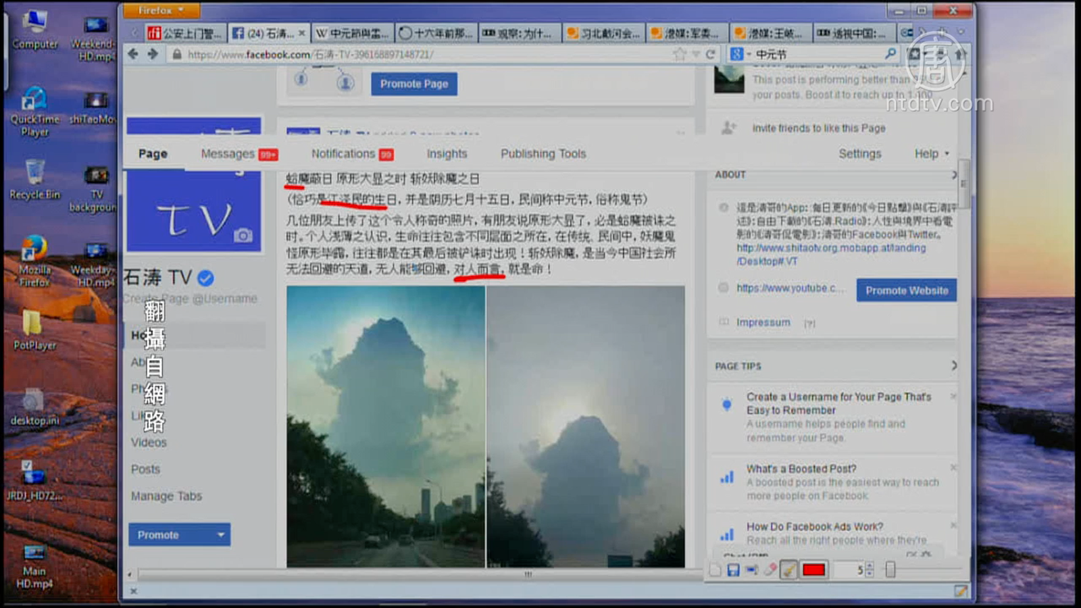Expand the About section chevron
Viewport: 1081px width, 608px height.
(954, 175)
